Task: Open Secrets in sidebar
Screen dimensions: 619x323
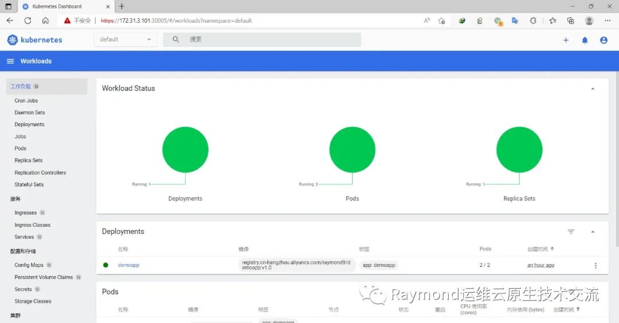Action: 23,289
